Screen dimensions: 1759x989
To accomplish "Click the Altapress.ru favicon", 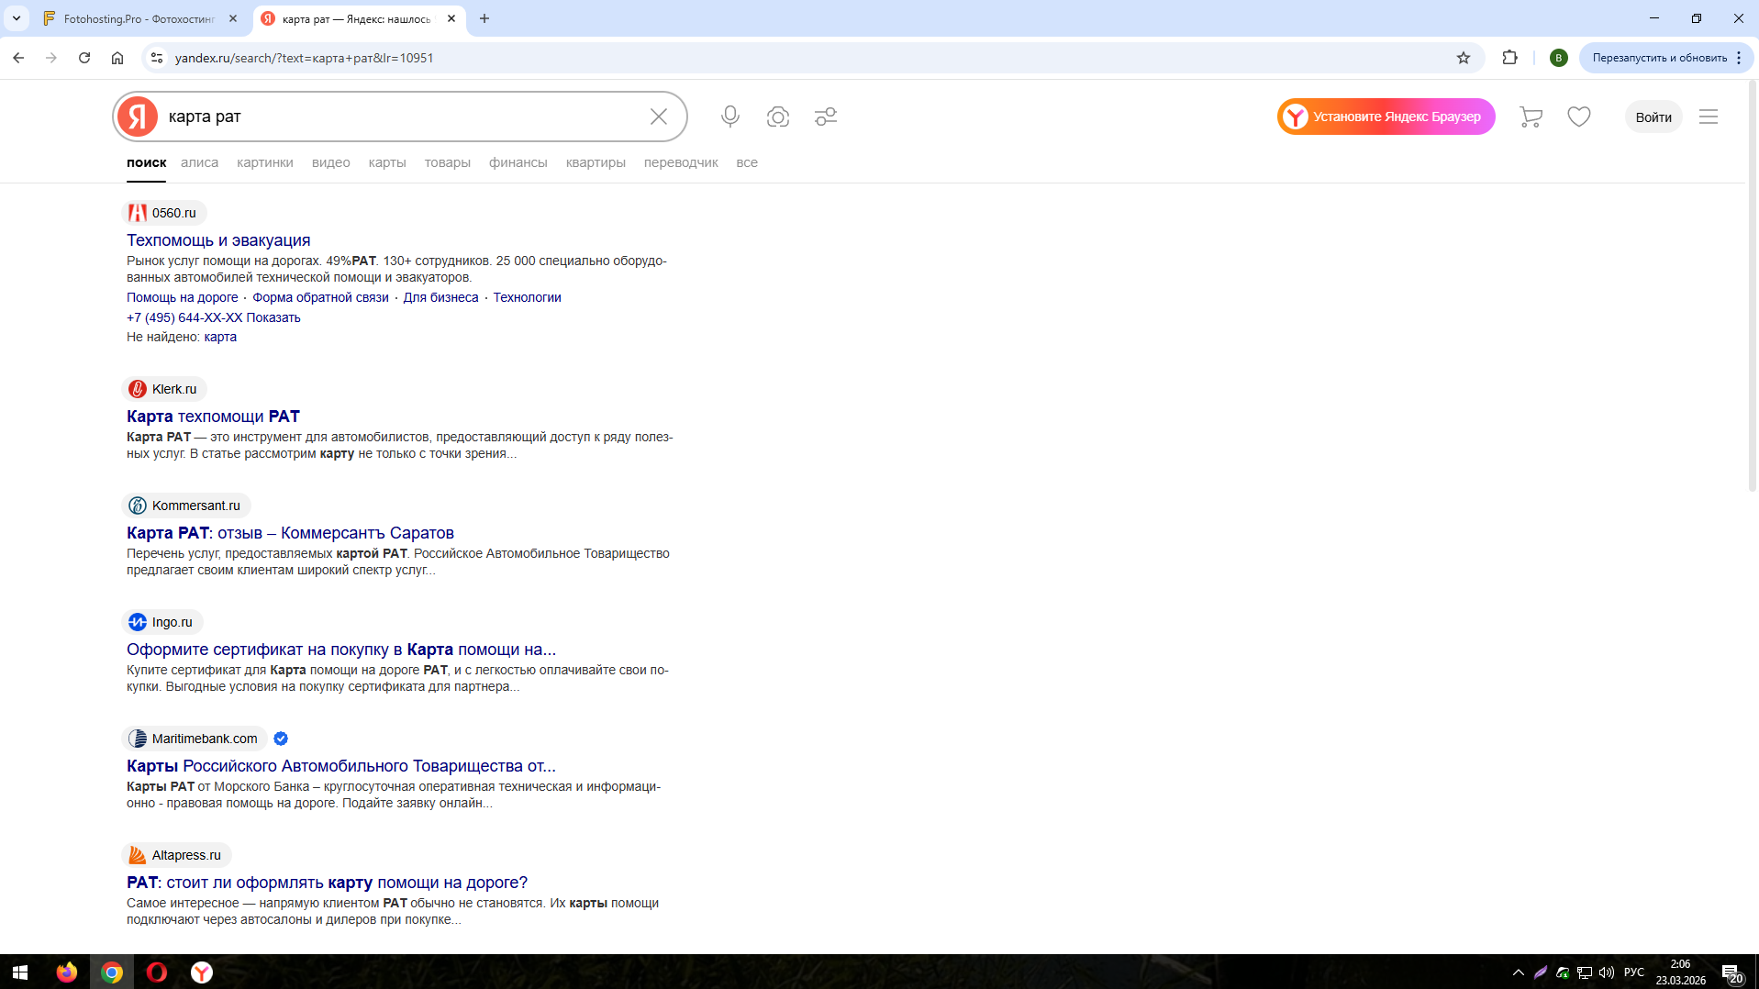I will [138, 855].
